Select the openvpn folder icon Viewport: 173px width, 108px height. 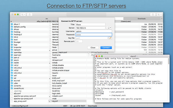click(12, 55)
